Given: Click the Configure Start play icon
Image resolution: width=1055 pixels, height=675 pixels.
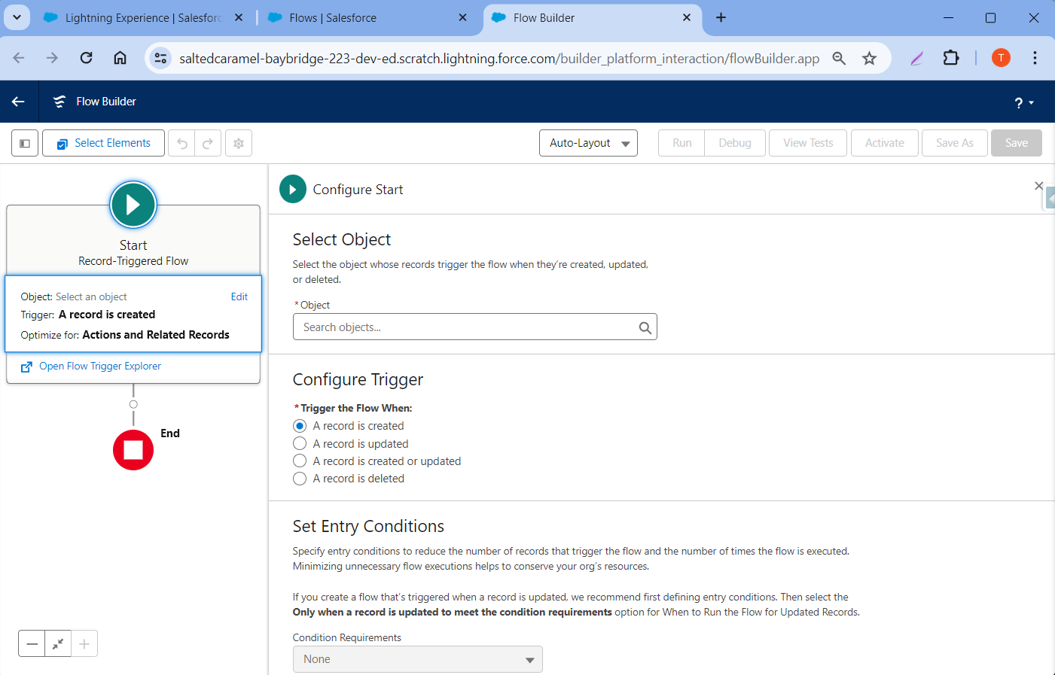Looking at the screenshot, I should [x=292, y=190].
